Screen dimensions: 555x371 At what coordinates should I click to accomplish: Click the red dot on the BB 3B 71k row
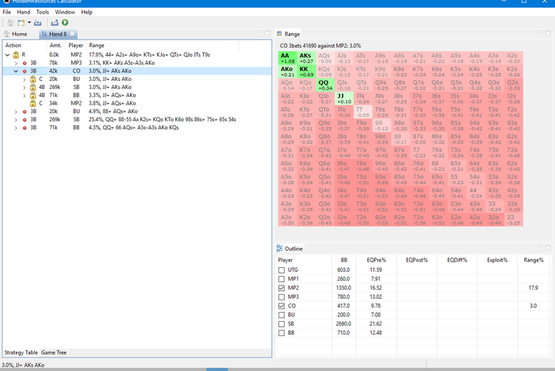(25, 128)
